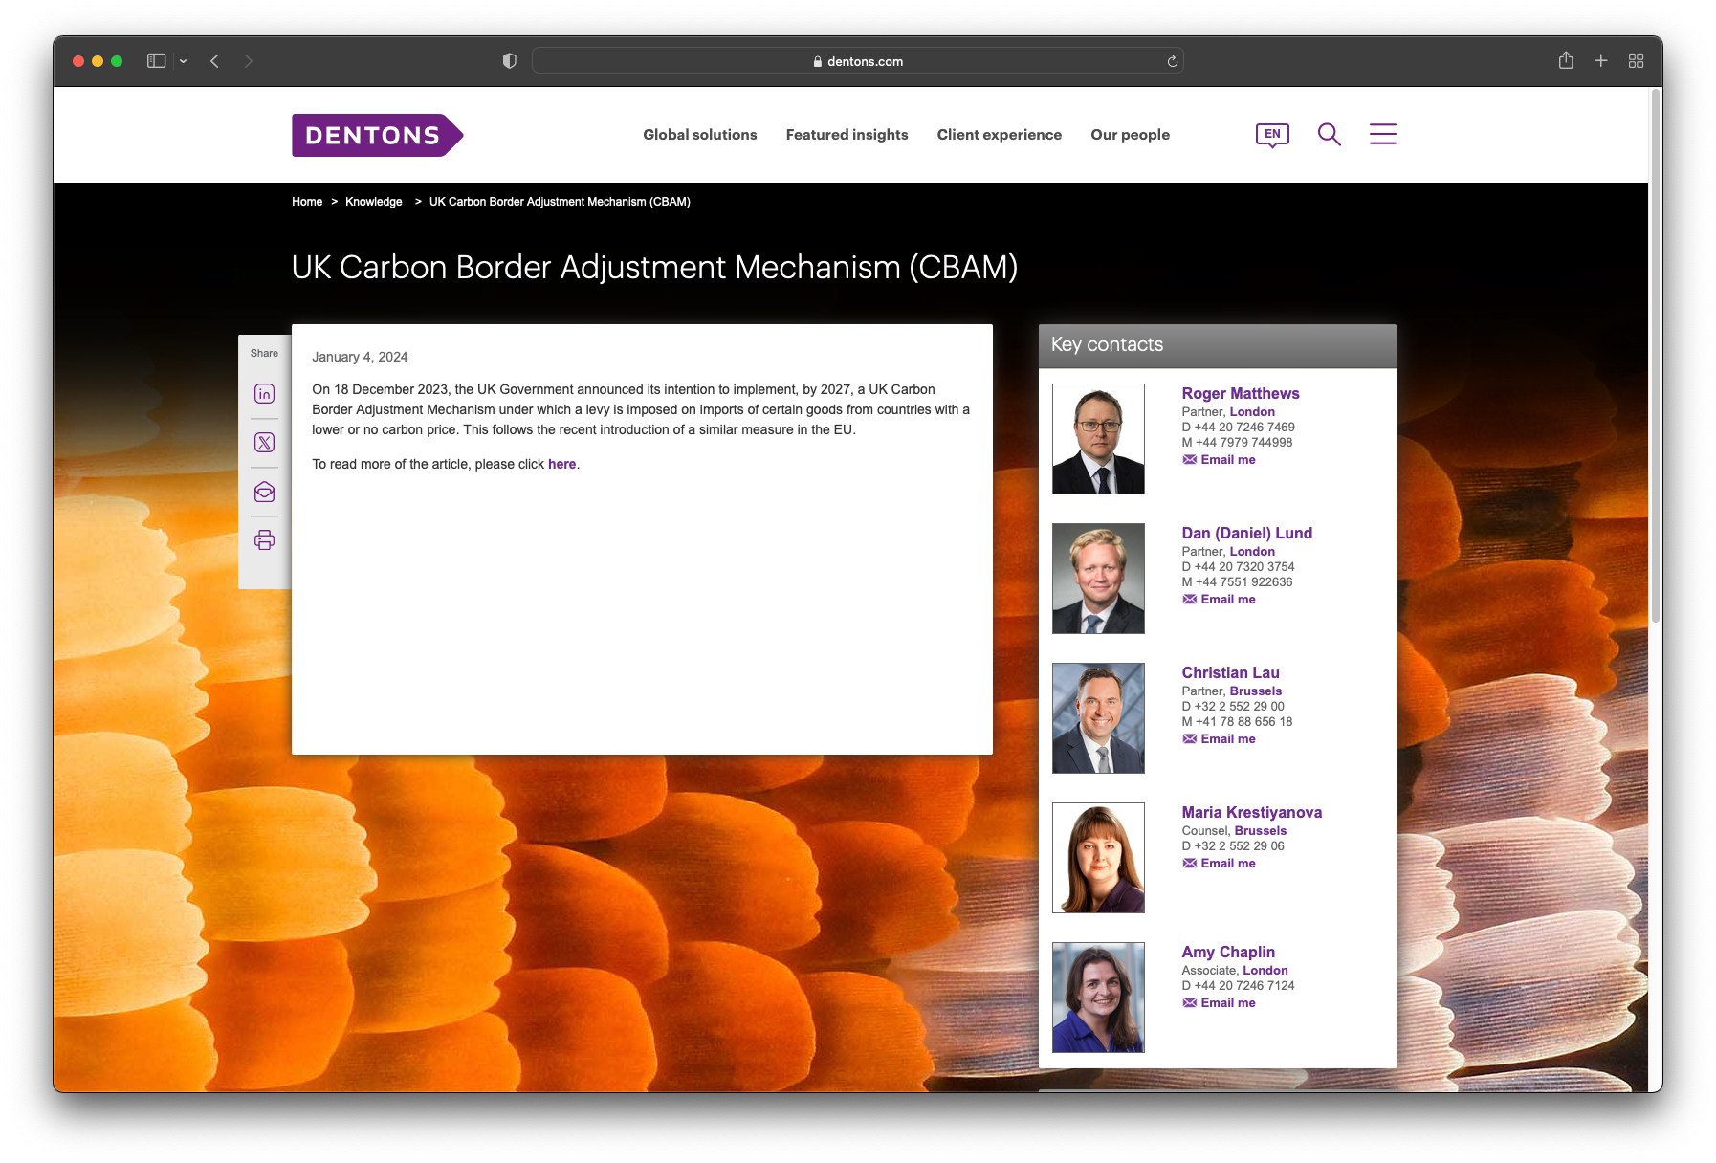This screenshot has height=1163, width=1716.
Task: Click the Safari reload page icon
Action: point(1172,61)
